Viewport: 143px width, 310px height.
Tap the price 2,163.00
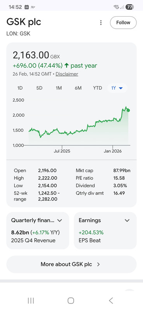31,55
